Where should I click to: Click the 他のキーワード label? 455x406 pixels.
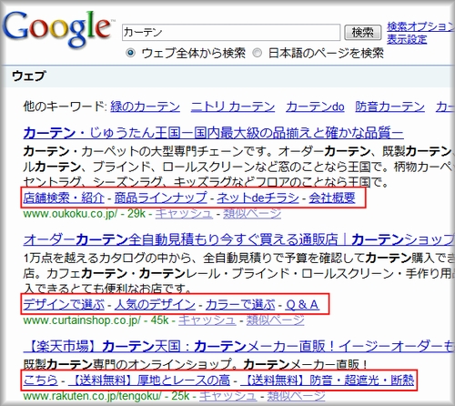click(x=65, y=107)
